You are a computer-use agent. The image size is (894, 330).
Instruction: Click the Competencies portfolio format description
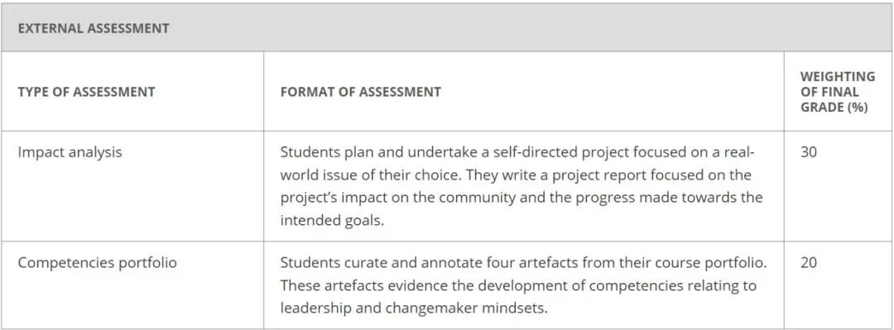523,285
